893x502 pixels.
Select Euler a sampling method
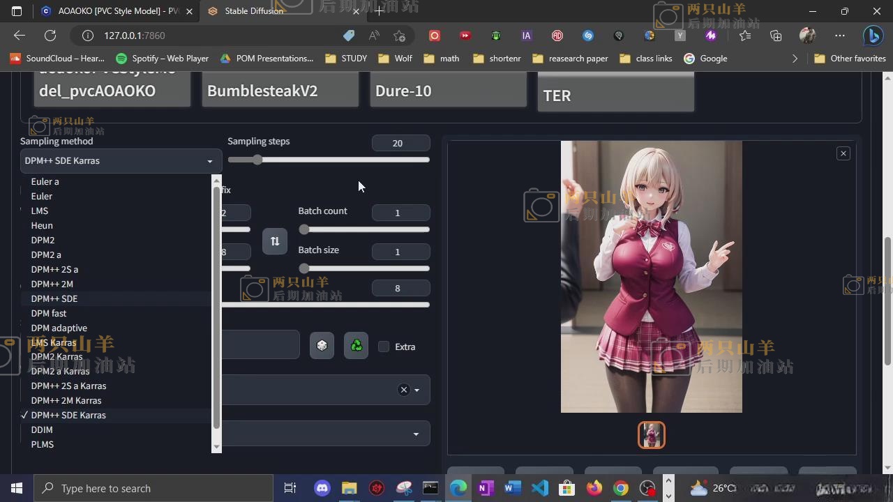coord(45,181)
